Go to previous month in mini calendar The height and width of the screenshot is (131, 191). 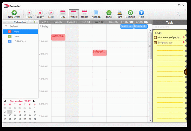tap(5, 101)
